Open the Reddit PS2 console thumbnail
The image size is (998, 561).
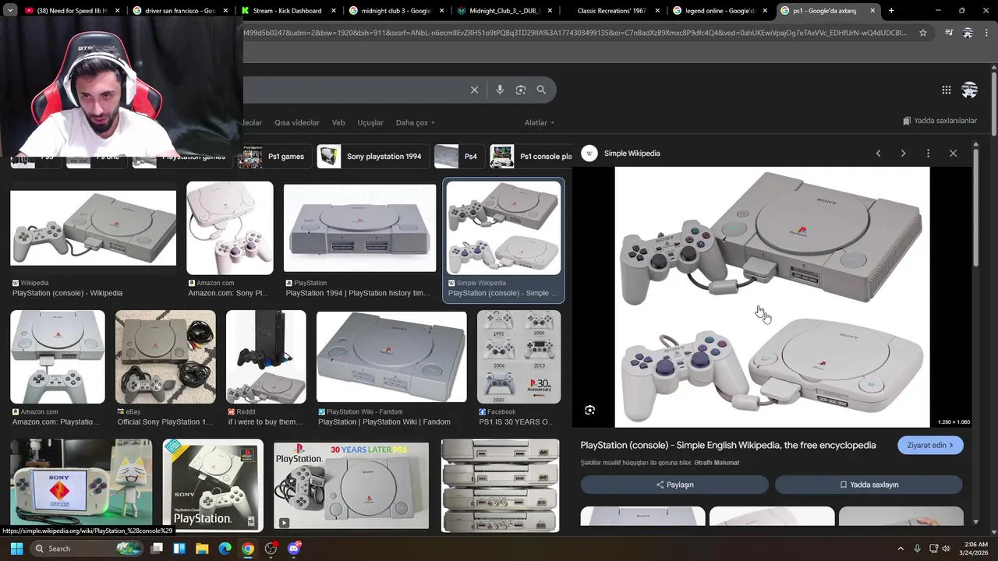click(266, 357)
